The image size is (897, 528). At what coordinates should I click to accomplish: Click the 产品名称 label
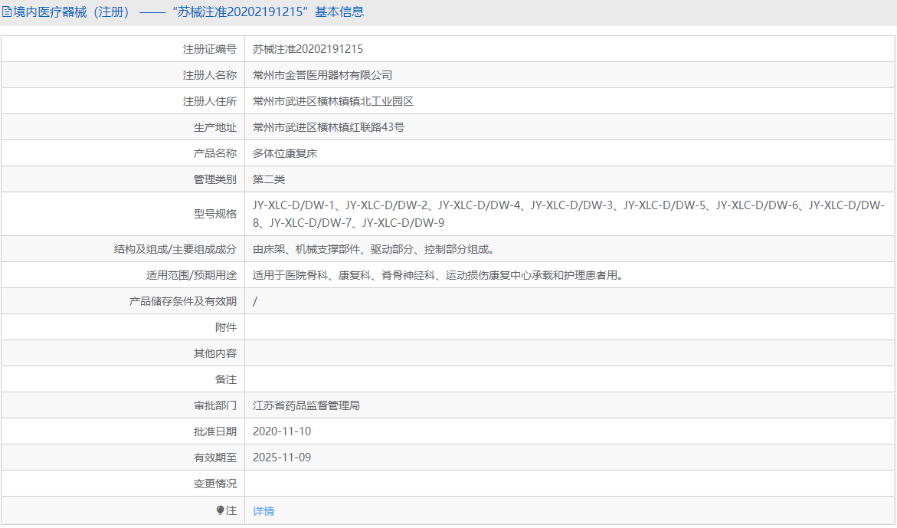click(x=215, y=153)
